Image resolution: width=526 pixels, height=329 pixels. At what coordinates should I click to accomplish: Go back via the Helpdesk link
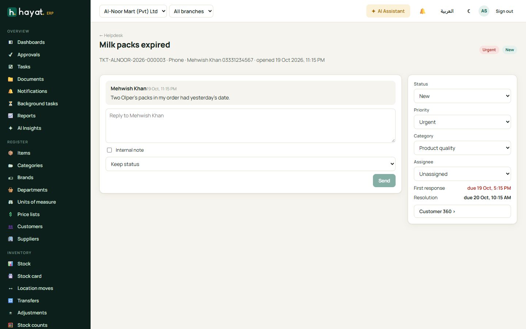pyautogui.click(x=111, y=35)
